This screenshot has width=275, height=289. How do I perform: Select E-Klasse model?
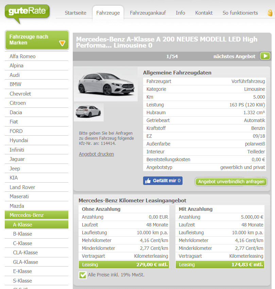(36, 271)
